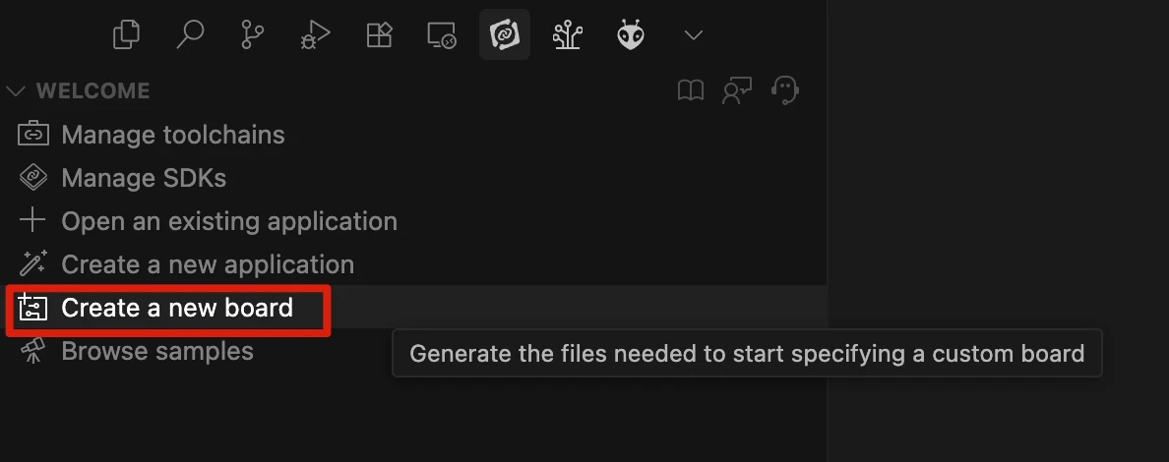Open the circuit tree icon view
The height and width of the screenshot is (462, 1169).
568,35
